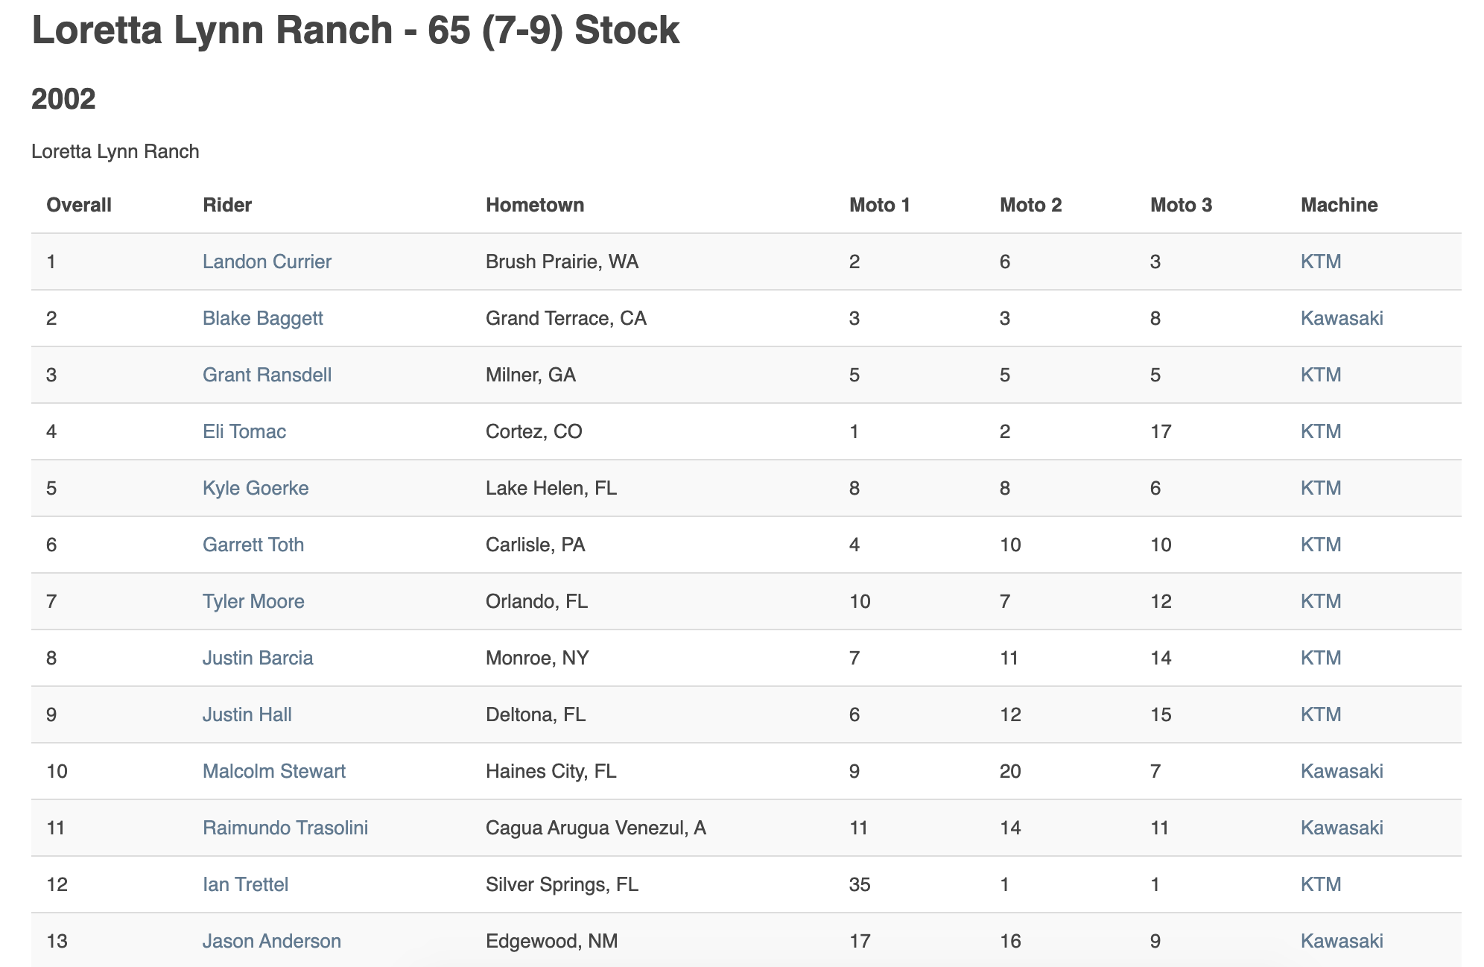The width and height of the screenshot is (1484, 967).
Task: Click the Overall column header
Action: pyautogui.click(x=78, y=205)
